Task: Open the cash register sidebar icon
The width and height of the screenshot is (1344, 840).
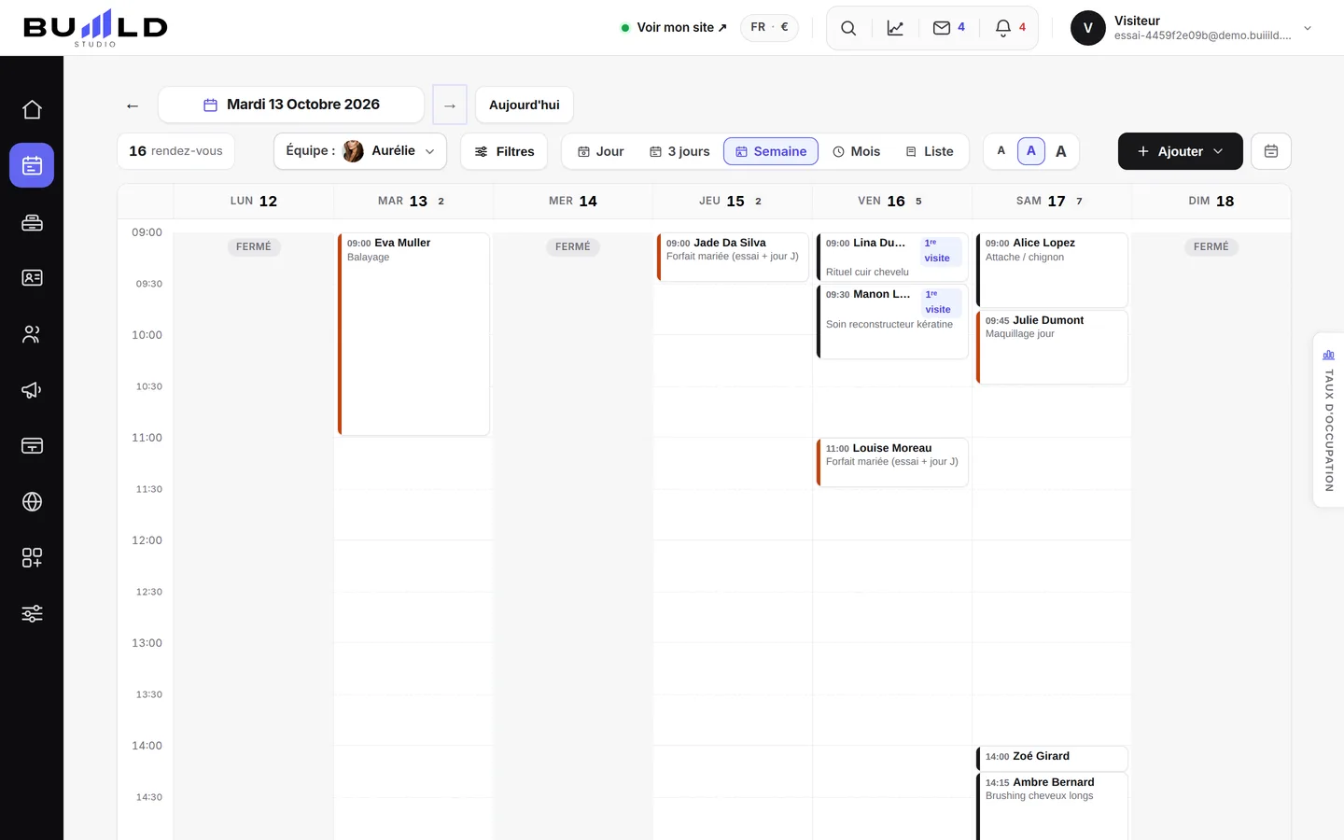Action: [x=32, y=222]
